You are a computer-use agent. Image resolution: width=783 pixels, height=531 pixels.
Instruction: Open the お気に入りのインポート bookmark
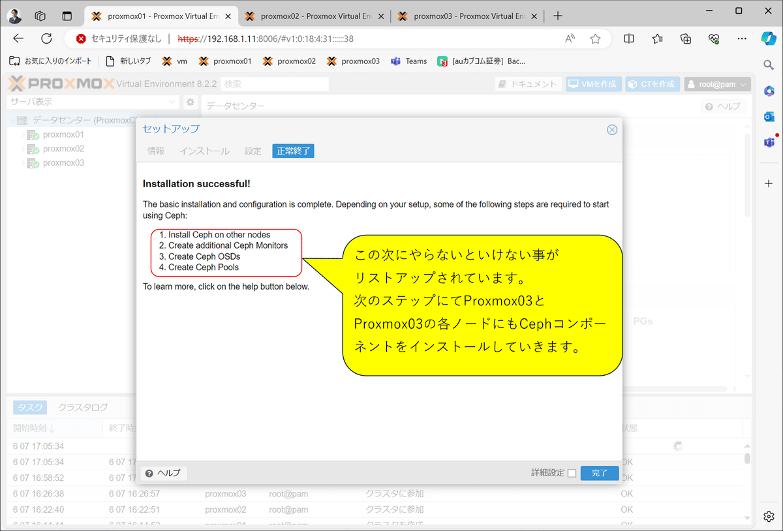51,61
